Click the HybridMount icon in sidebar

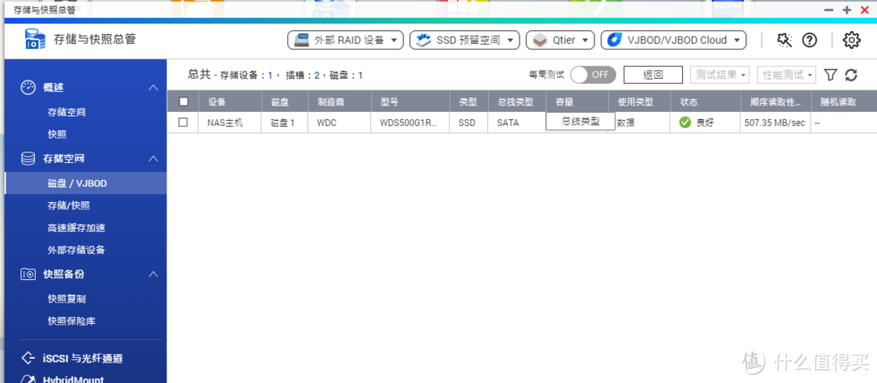28,379
